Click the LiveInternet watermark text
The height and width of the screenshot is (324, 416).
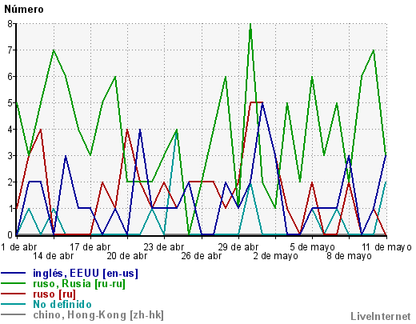point(381,317)
